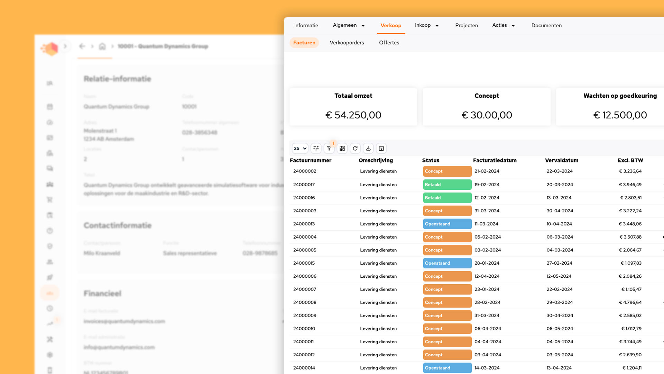Refresh the invoices table
Screen dimensions: 664x374
click(355, 148)
